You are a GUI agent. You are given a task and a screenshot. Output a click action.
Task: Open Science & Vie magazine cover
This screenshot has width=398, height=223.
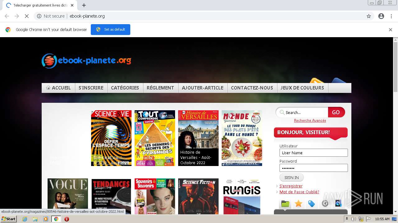point(111,138)
